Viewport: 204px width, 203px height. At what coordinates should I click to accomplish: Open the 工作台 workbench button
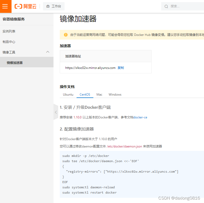[x=53, y=6]
